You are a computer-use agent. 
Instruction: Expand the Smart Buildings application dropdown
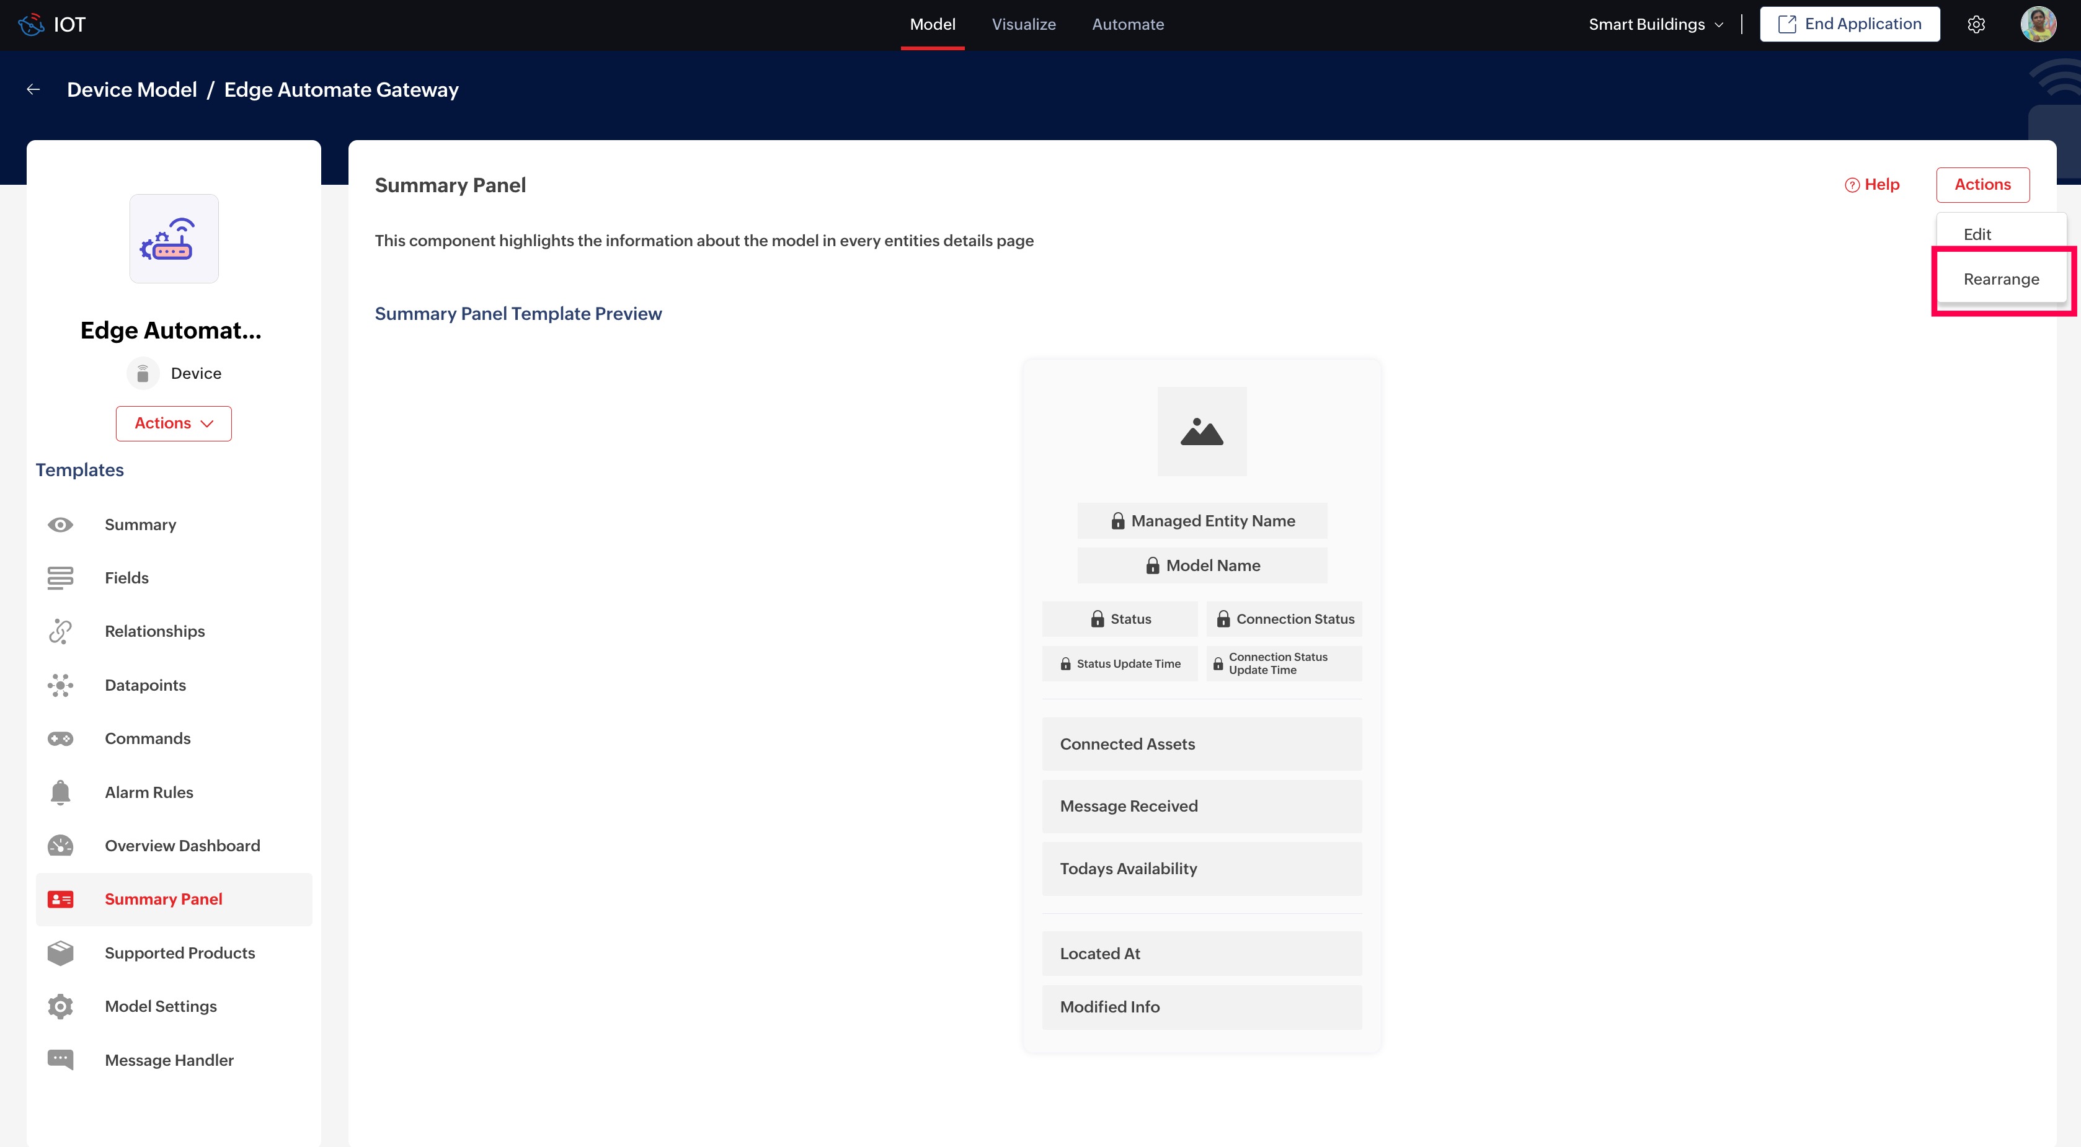point(1655,24)
